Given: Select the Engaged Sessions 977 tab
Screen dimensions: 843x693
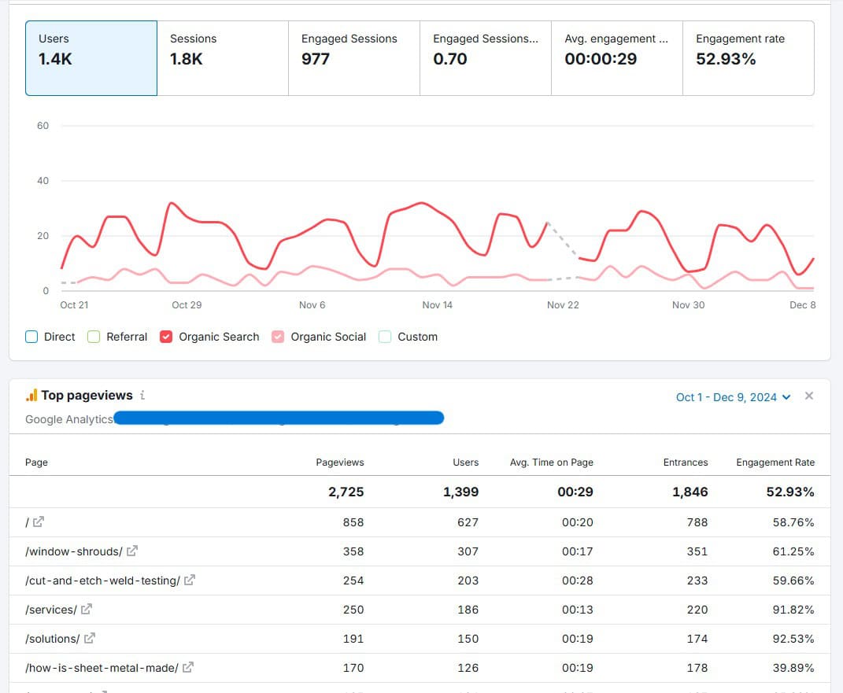Looking at the screenshot, I should [354, 58].
